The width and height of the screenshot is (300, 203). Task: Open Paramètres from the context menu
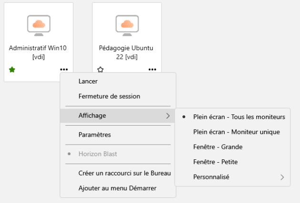96,135
